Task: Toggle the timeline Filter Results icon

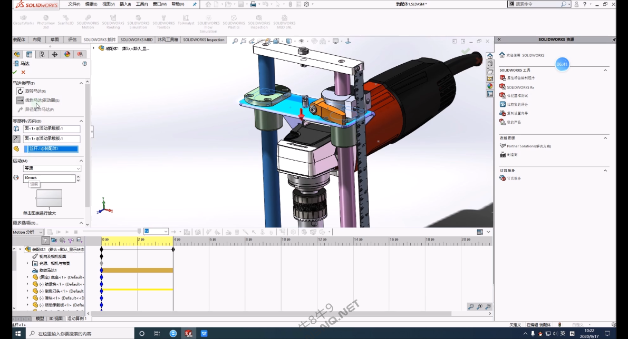Action: tap(79, 240)
